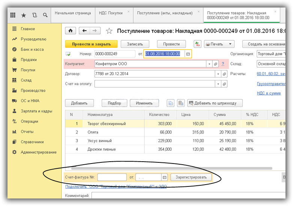Image resolution: width=293 pixels, height=206 pixels.
Task: Click Добавить to add a row
Action: (x=80, y=103)
